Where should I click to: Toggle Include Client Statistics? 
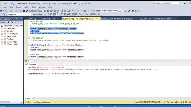pyautogui.click(x=68, y=15)
